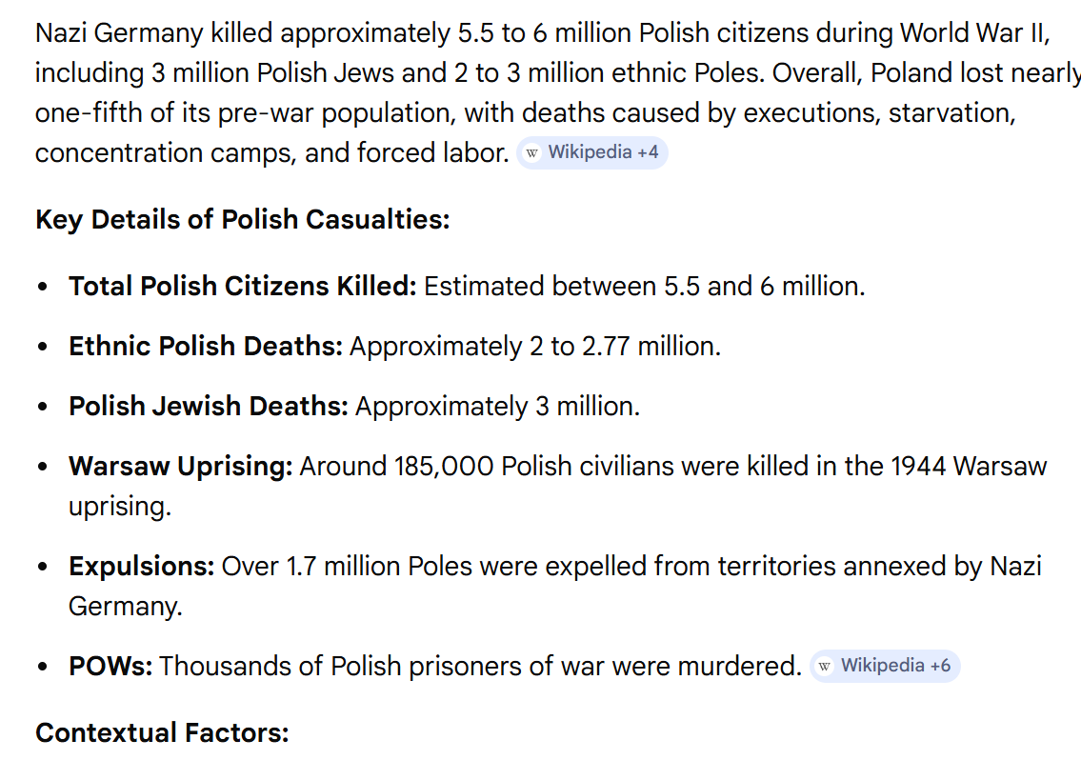Click the "Polish Jewish Deaths:" bold label
Screen dimensions: 1081x780
pos(208,407)
